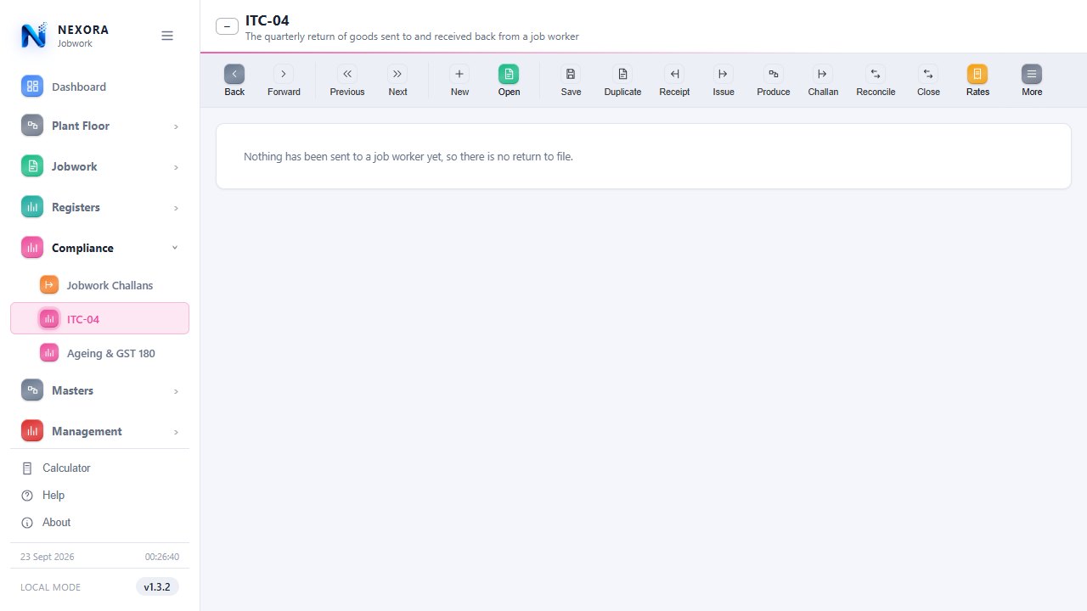Click the Duplicate toolbar icon
This screenshot has height=611, width=1087.
pos(622,74)
